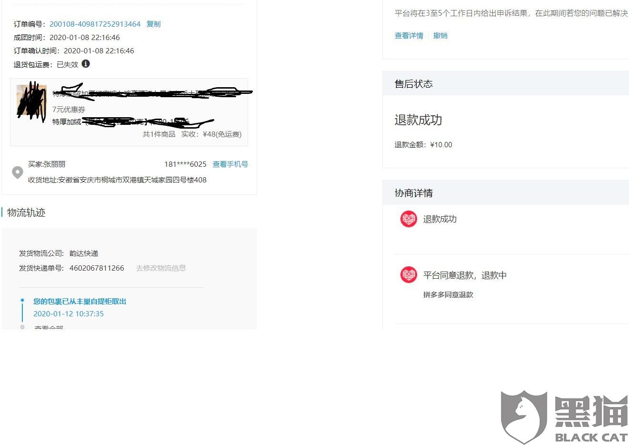Click the 售后状态 section header
The image size is (629, 445).
(x=414, y=84)
